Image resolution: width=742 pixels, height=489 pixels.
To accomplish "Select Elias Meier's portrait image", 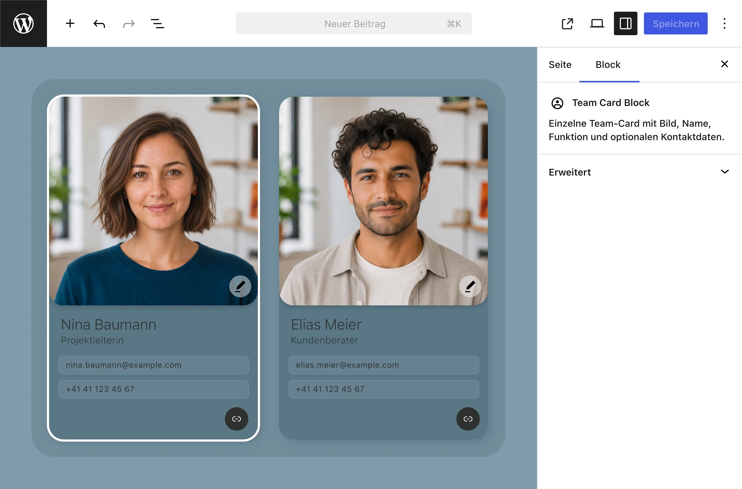I will point(383,201).
